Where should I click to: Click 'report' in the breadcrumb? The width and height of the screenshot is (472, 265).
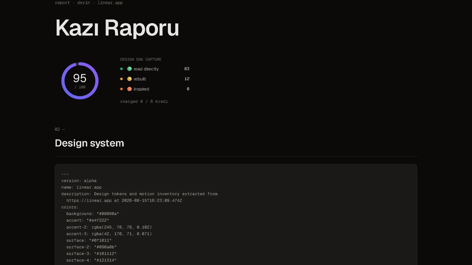click(62, 3)
